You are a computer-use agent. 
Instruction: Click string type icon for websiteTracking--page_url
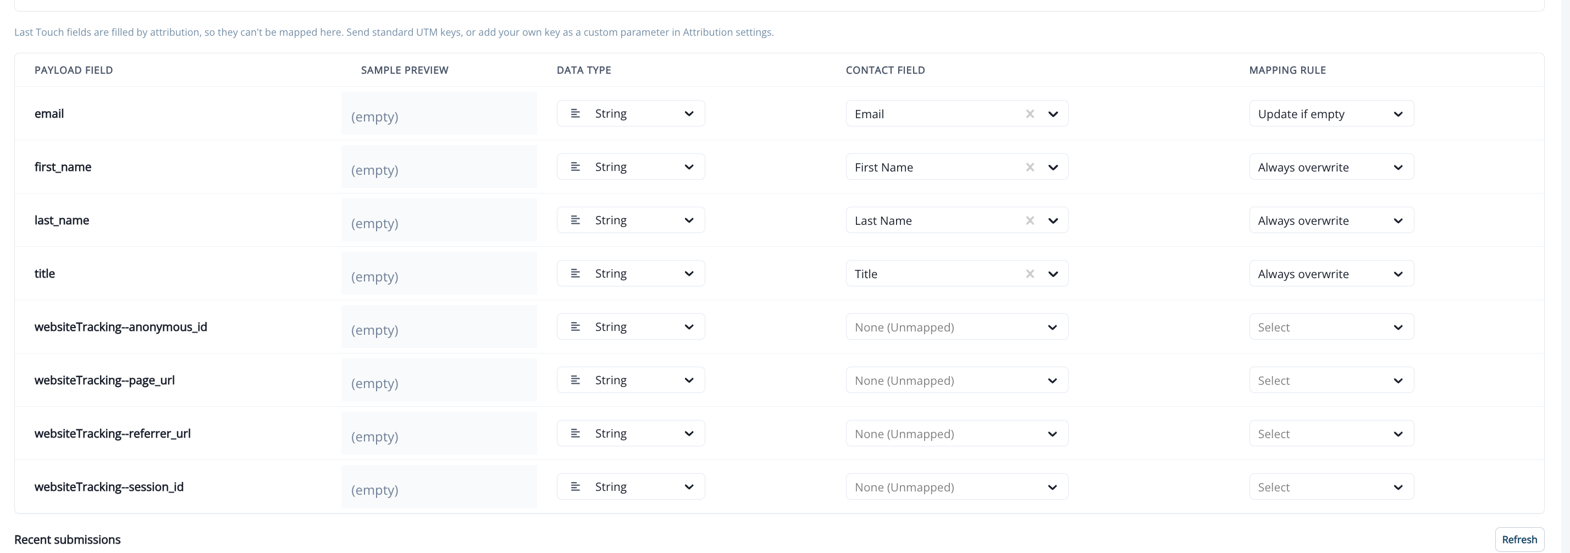[575, 380]
